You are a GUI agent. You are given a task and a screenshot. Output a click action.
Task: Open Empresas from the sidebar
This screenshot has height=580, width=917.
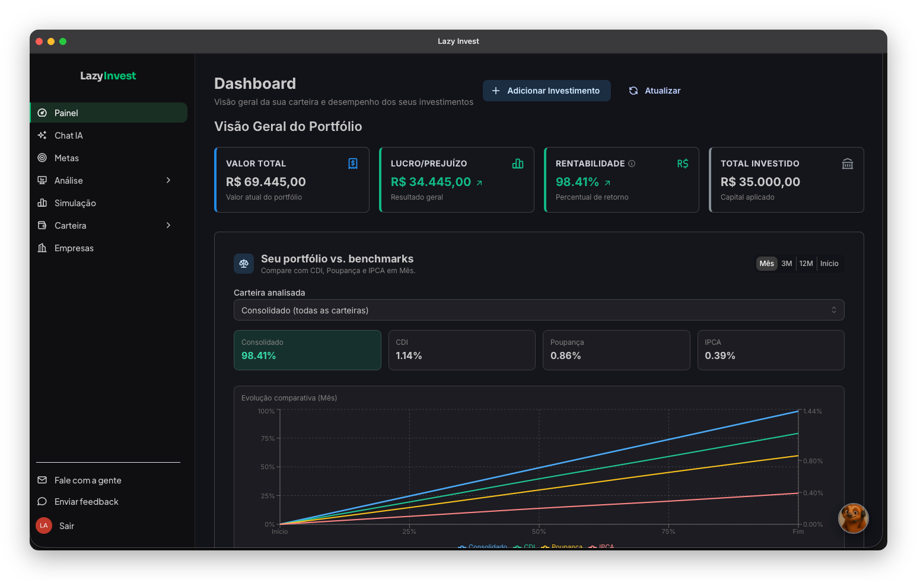[109, 248]
